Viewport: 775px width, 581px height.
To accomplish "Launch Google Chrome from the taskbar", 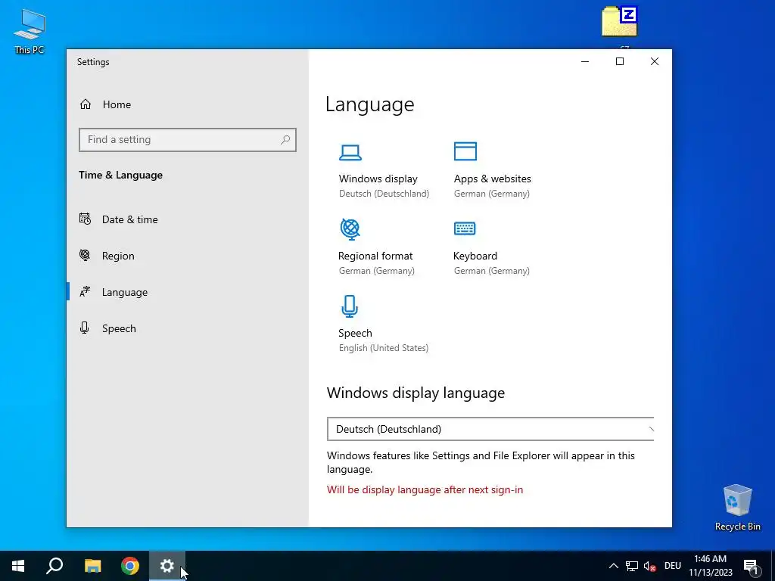I will click(130, 566).
